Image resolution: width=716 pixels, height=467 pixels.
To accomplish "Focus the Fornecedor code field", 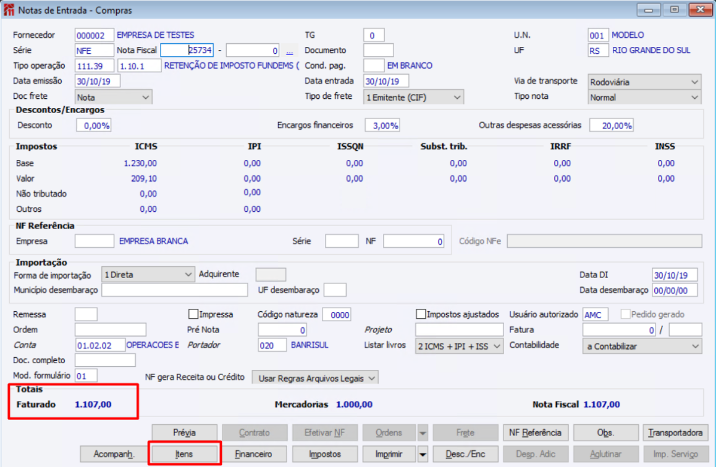I will 94,35.
